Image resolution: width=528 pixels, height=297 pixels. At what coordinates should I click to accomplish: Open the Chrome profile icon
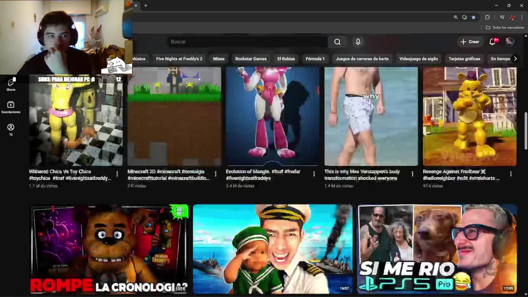[512, 17]
